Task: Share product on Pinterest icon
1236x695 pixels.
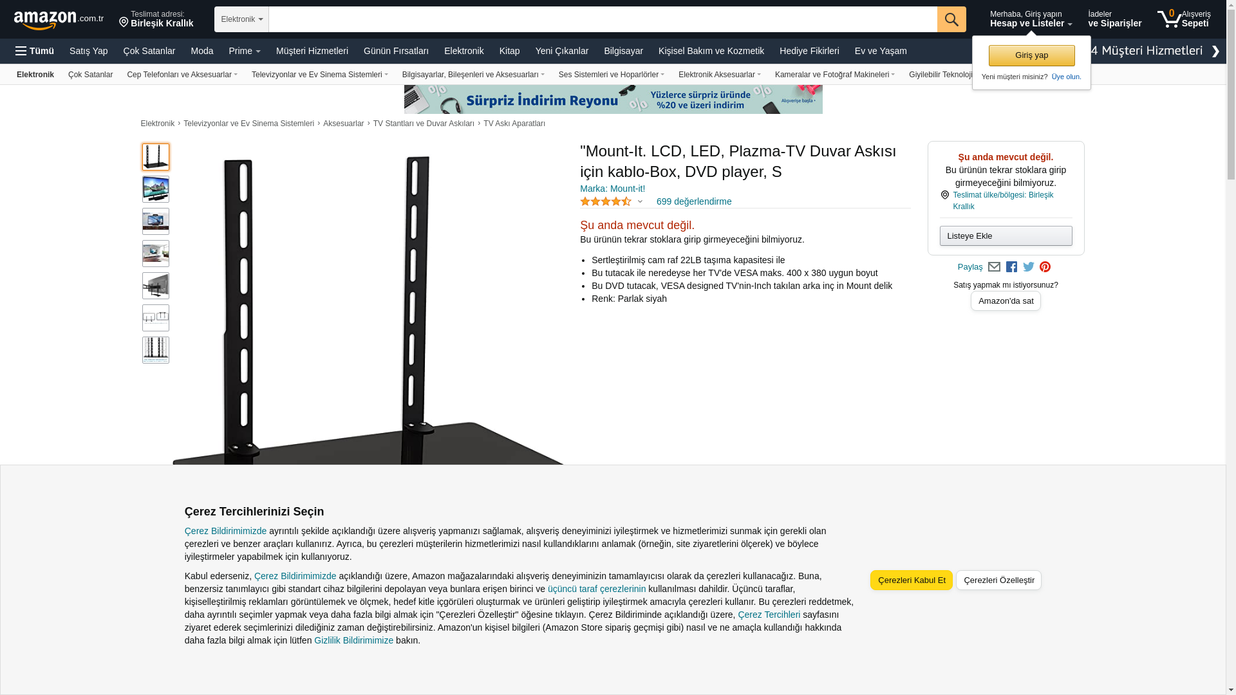Action: [1045, 267]
